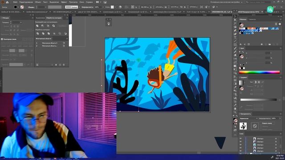Click the Intersect shape mode icon
285x160 pixels.
click(48, 26)
